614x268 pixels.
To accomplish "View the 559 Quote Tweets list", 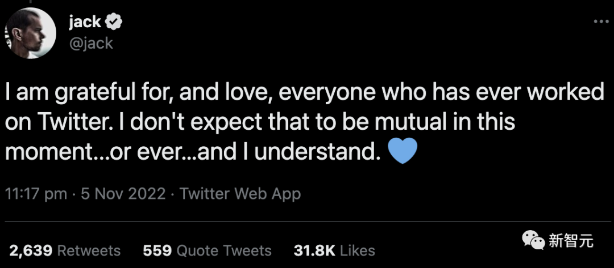I will (207, 250).
